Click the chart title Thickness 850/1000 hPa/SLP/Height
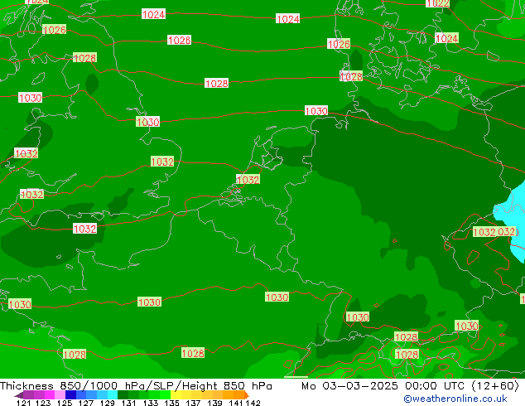 [108, 386]
